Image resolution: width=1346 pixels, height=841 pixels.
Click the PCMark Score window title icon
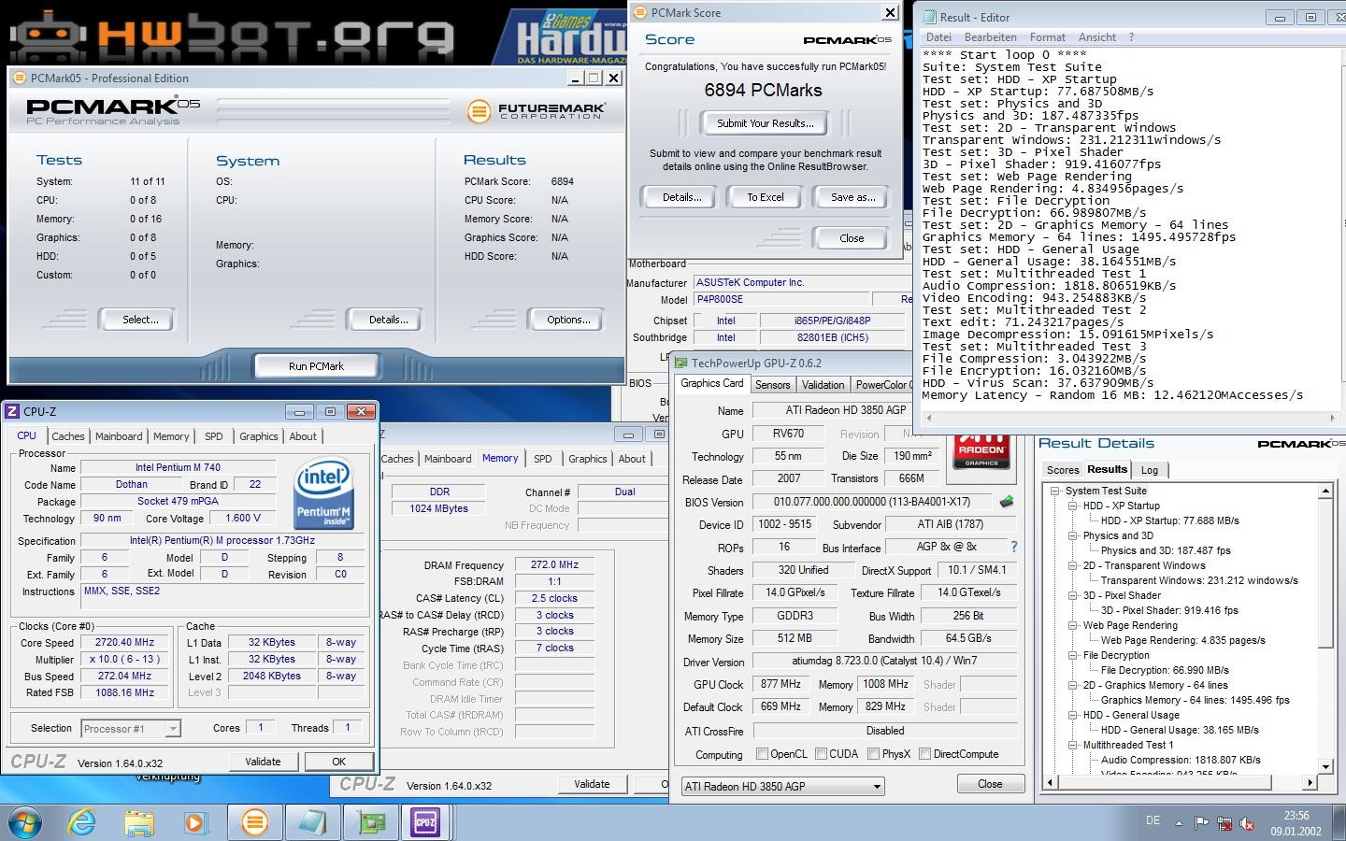(640, 12)
